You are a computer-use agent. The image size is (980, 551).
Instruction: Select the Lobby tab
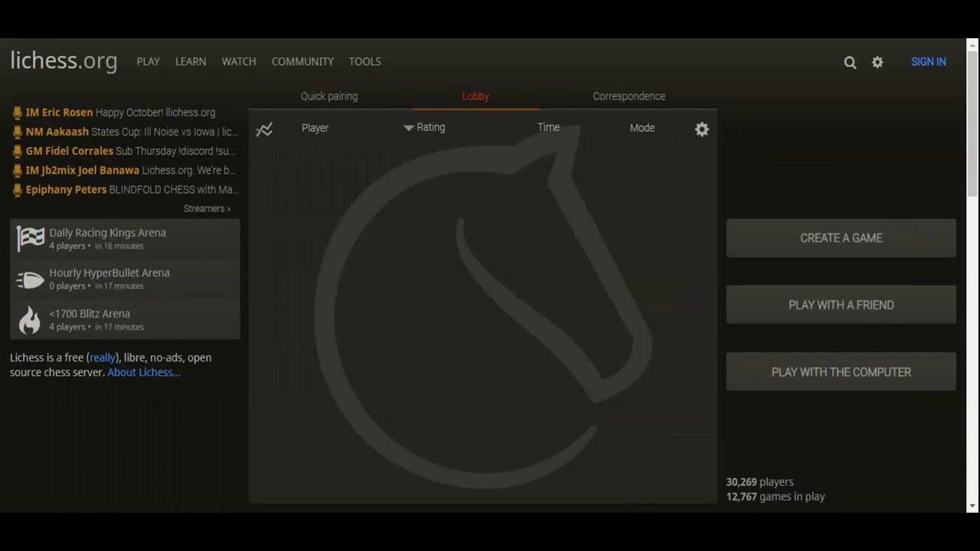[475, 96]
